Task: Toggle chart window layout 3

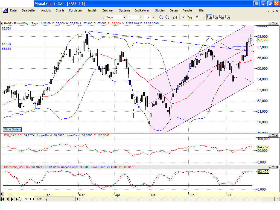Action: 221,17
